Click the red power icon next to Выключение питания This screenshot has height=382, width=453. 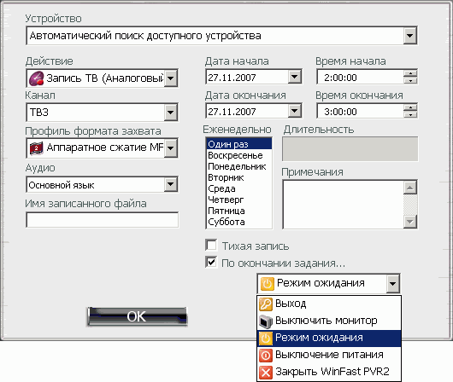[x=266, y=355]
